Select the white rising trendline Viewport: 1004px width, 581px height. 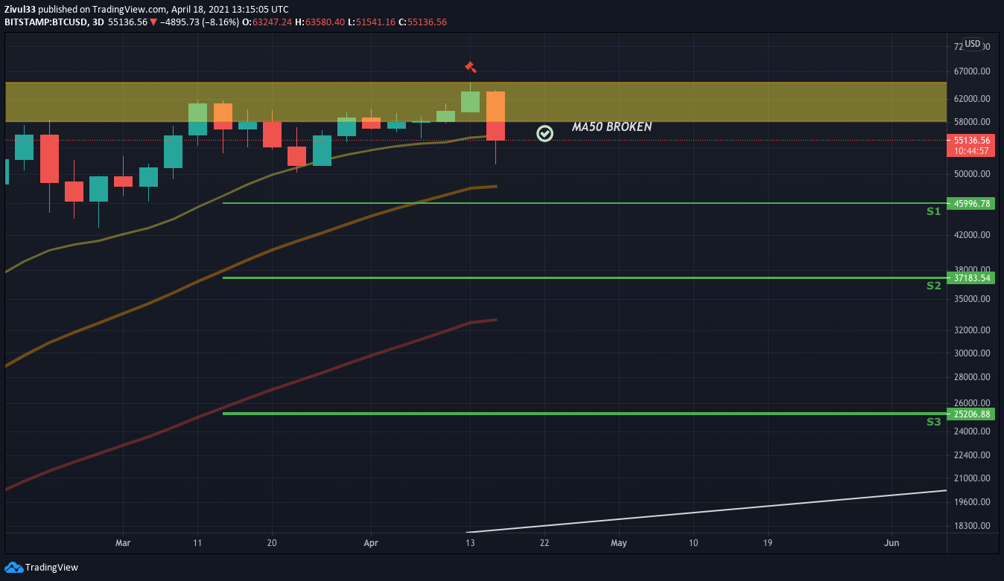708,511
